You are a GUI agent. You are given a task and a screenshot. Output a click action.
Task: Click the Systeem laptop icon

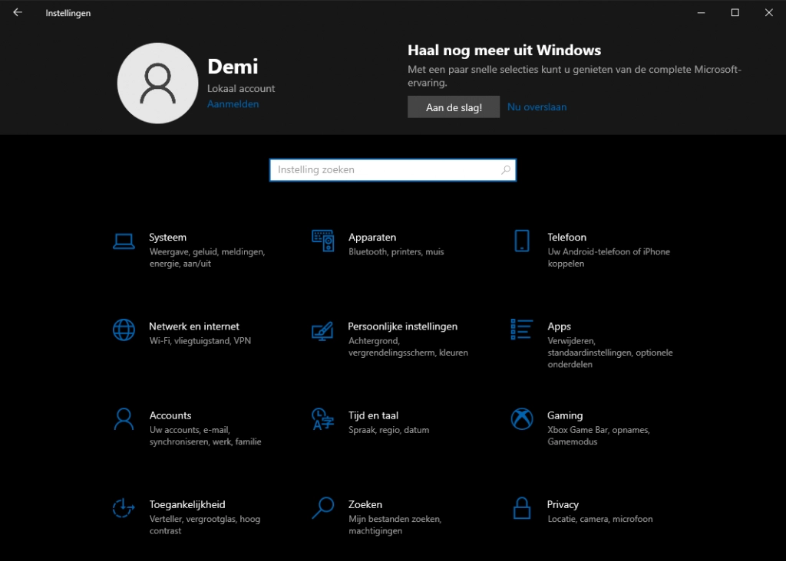pos(124,241)
